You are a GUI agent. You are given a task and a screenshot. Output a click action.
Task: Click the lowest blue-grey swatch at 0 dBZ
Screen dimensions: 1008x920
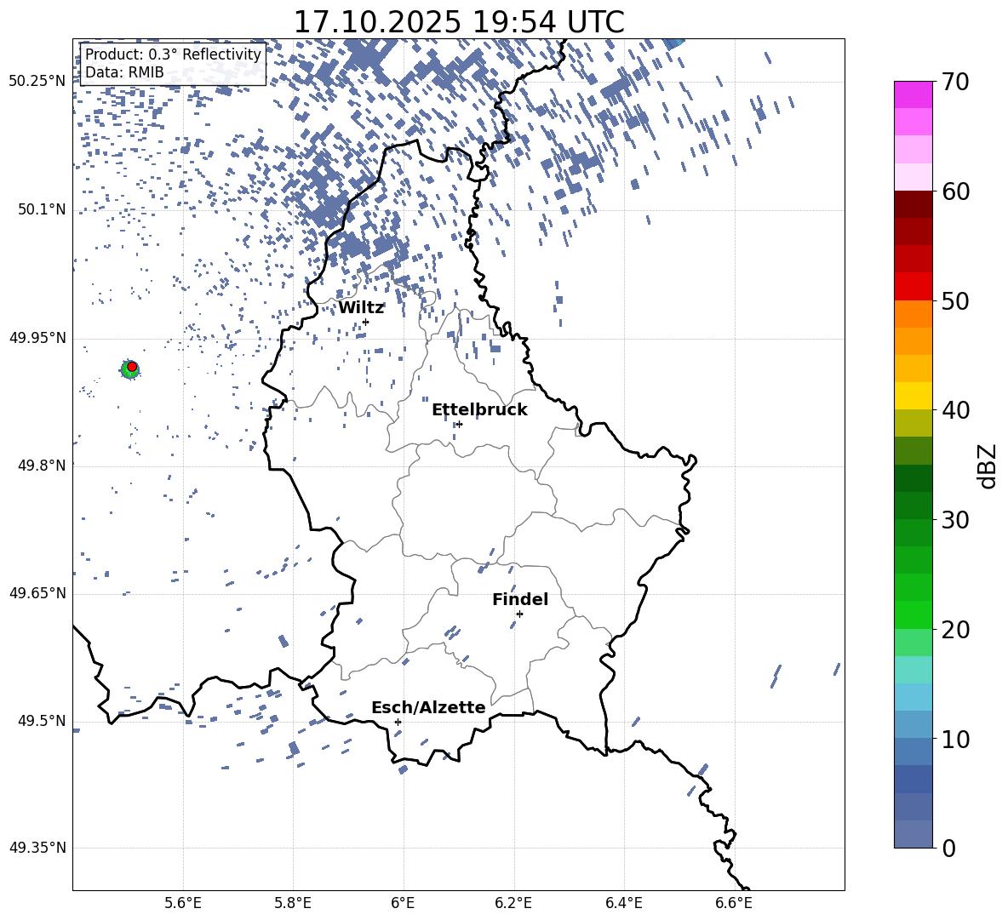click(x=913, y=834)
